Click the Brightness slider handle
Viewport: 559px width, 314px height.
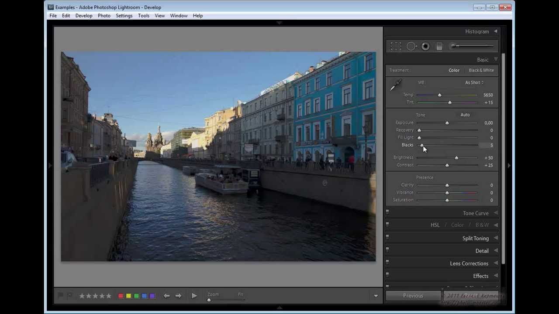[x=456, y=158]
